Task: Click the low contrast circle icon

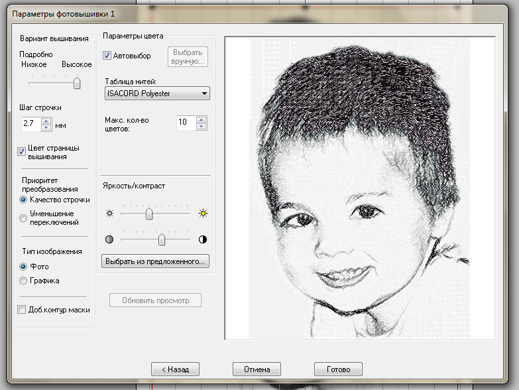Action: coord(109,239)
